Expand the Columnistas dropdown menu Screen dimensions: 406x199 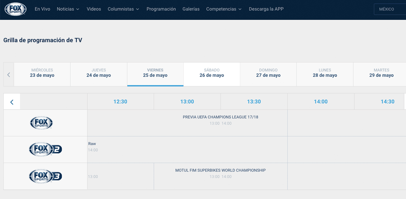[123, 9]
